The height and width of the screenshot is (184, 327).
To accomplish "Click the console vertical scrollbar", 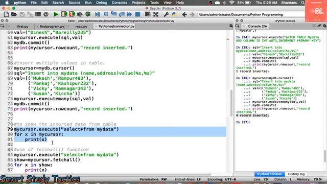I will coord(325,156).
